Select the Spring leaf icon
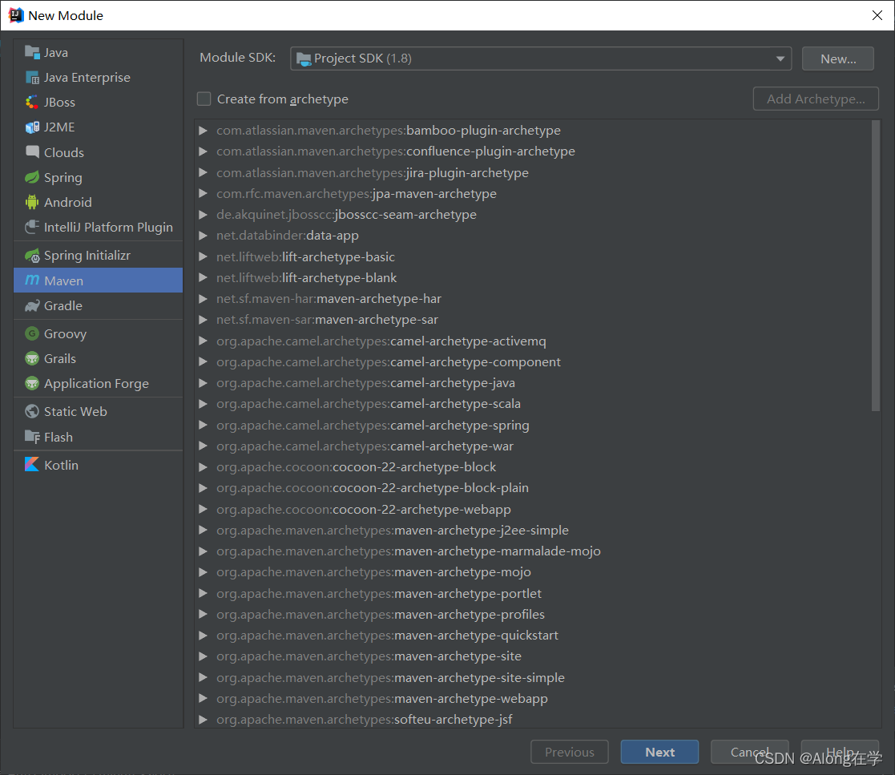Viewport: 895px width, 775px height. point(32,177)
